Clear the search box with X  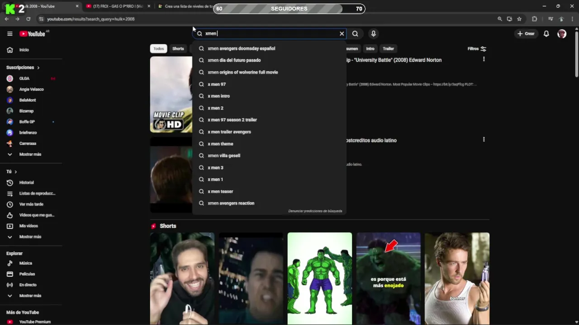click(x=342, y=33)
